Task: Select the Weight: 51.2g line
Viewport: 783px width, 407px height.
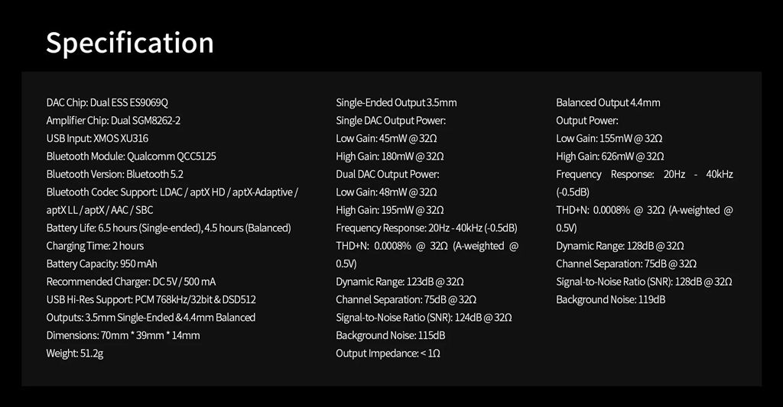Action: point(75,354)
